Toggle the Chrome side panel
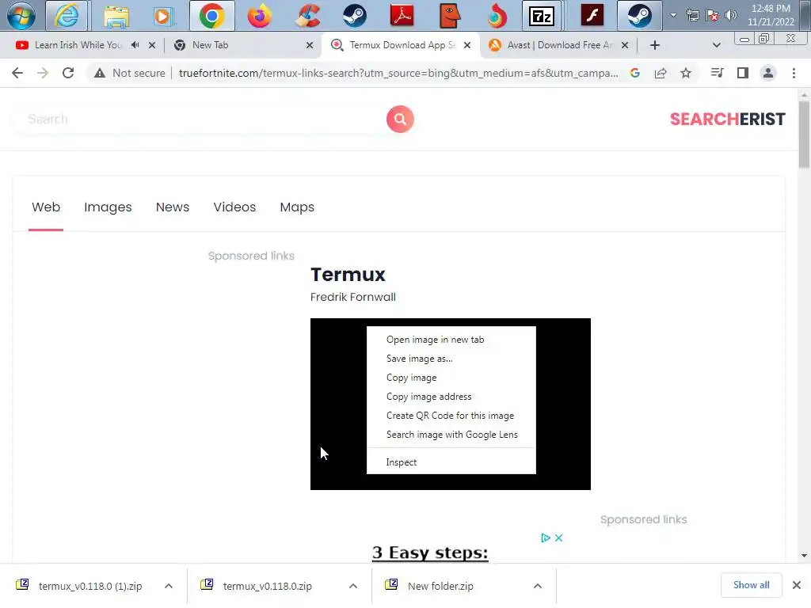Screen dimensions: 811x608 pyautogui.click(x=743, y=73)
